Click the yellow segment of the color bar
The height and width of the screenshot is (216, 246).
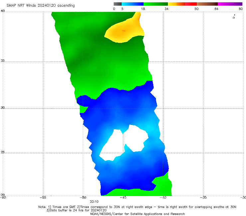172,4
